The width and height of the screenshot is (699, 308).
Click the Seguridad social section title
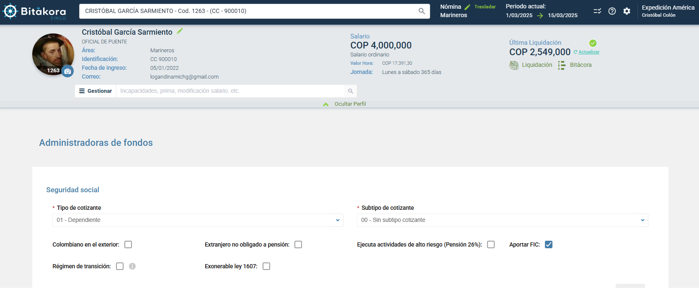[x=72, y=190]
